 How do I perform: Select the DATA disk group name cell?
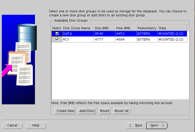tap(78, 34)
